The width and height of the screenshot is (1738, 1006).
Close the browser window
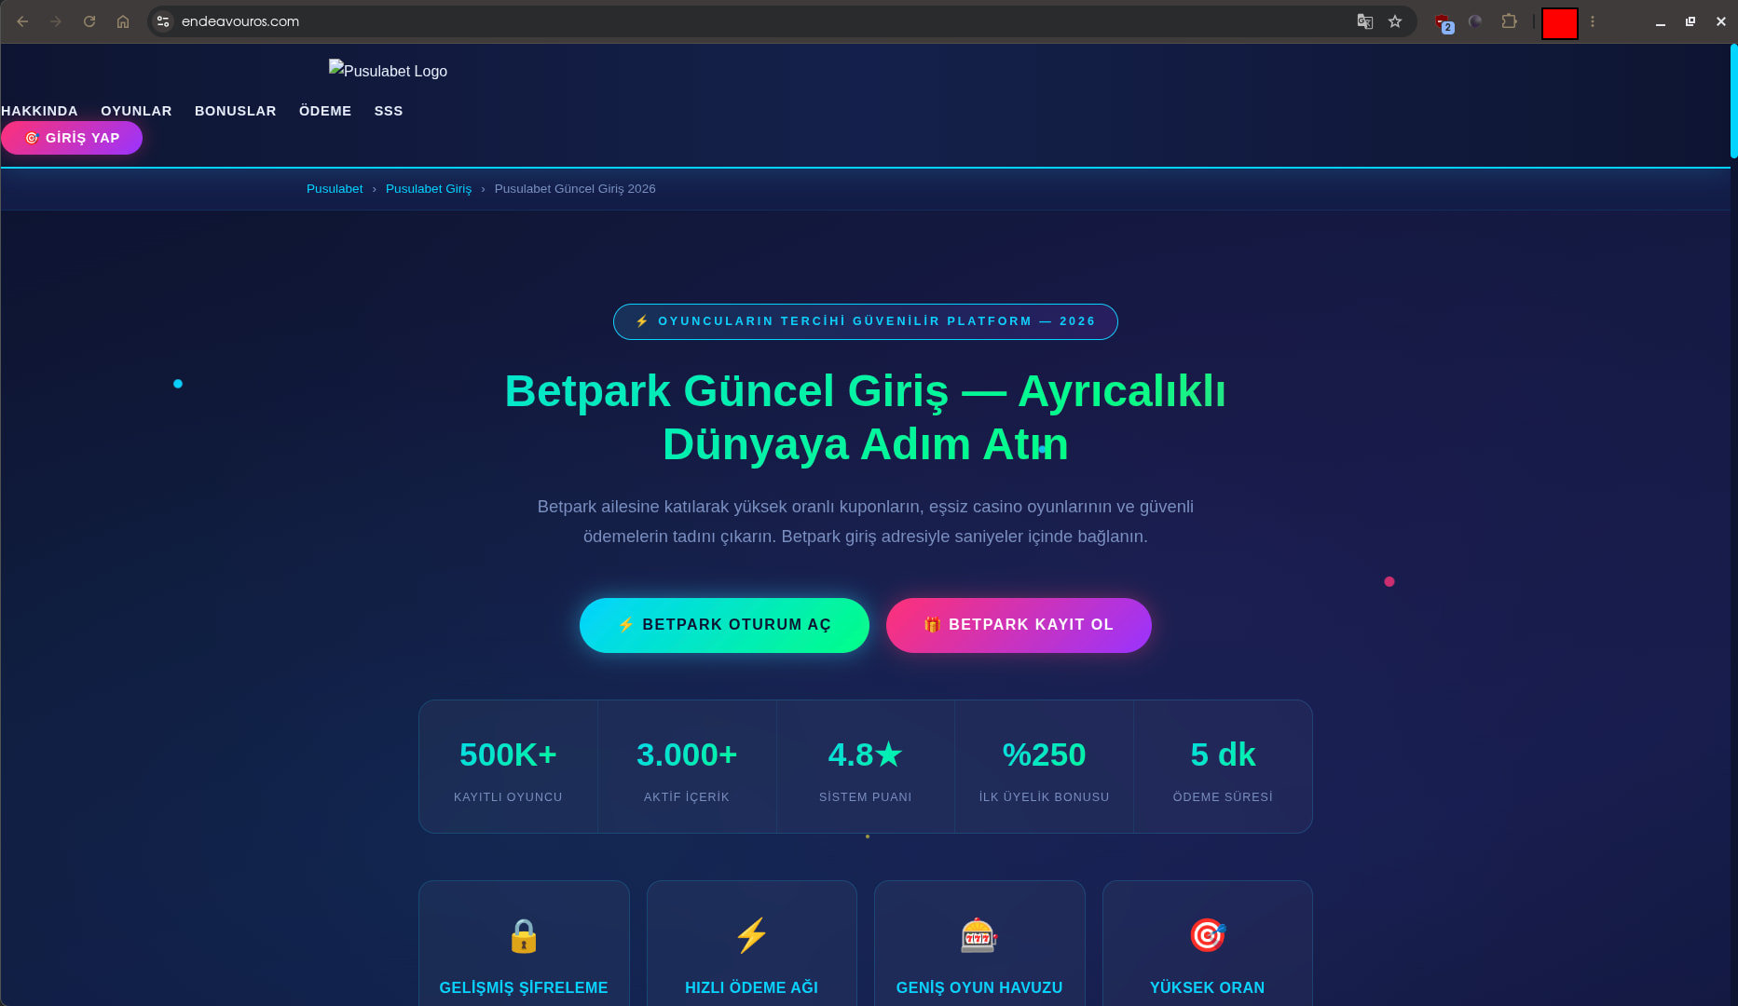coord(1721,21)
